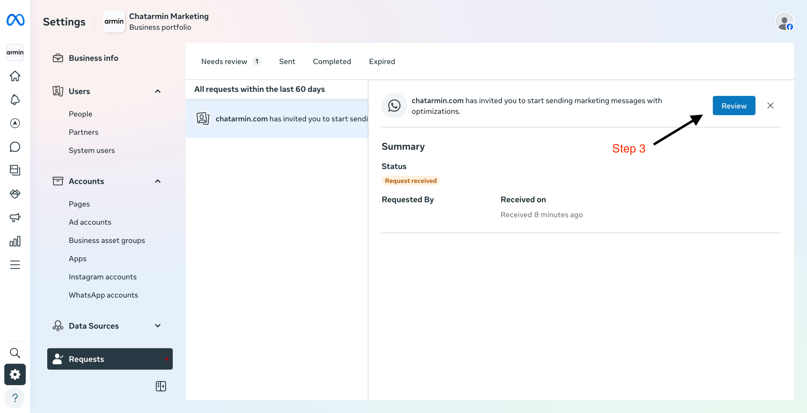Switch to the Completed tab
Screen dimensions: 807x413
[332, 61]
